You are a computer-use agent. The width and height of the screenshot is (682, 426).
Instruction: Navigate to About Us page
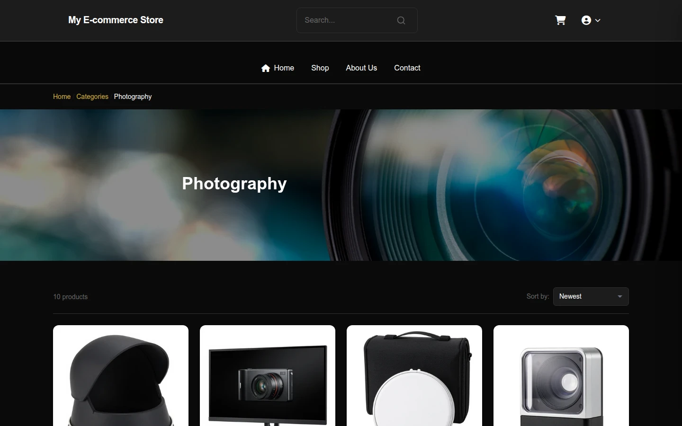pos(361,68)
